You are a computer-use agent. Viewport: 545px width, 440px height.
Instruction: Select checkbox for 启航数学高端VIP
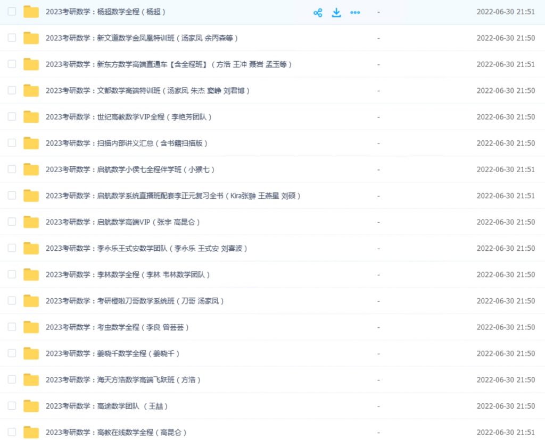click(12, 222)
